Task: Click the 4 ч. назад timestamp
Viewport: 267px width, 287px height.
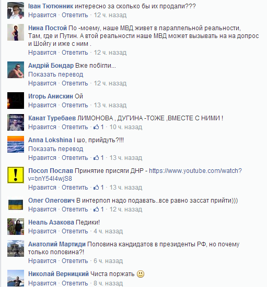Action: coord(108,231)
